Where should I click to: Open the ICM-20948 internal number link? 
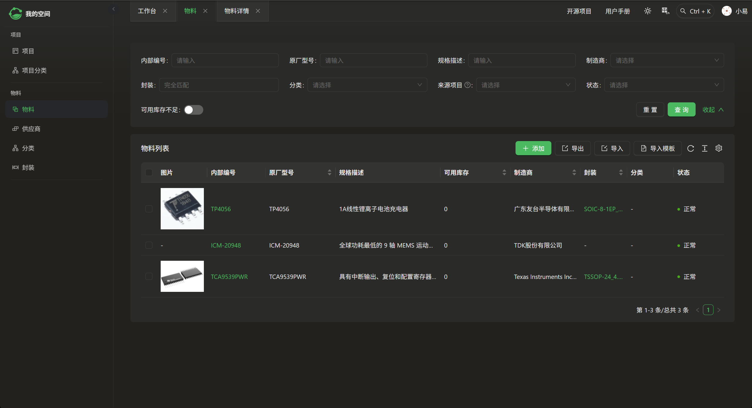click(226, 245)
